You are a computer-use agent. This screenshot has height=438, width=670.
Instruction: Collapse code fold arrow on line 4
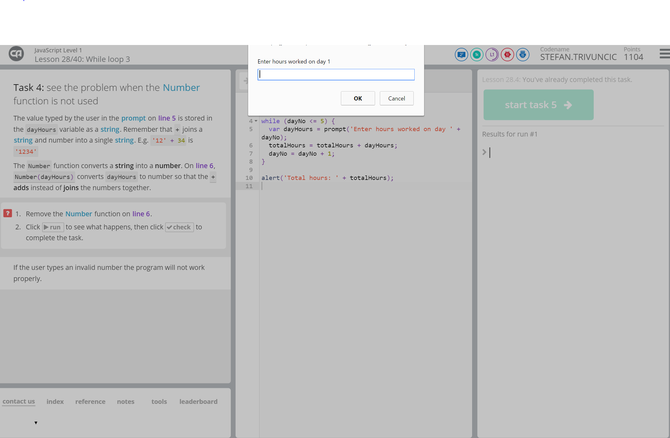pos(256,121)
